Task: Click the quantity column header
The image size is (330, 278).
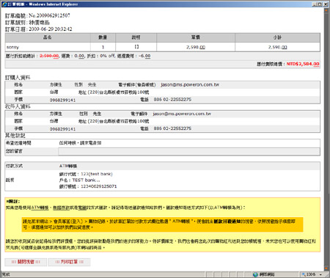Action: coord(103,37)
